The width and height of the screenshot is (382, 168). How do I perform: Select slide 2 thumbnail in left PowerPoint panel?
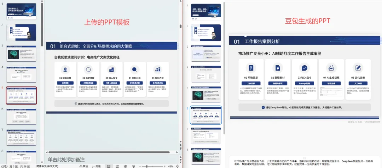pos(22,32)
